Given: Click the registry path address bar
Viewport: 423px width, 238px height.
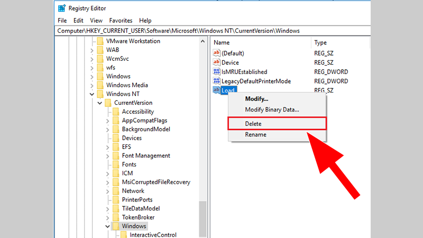Looking at the screenshot, I should (x=213, y=31).
